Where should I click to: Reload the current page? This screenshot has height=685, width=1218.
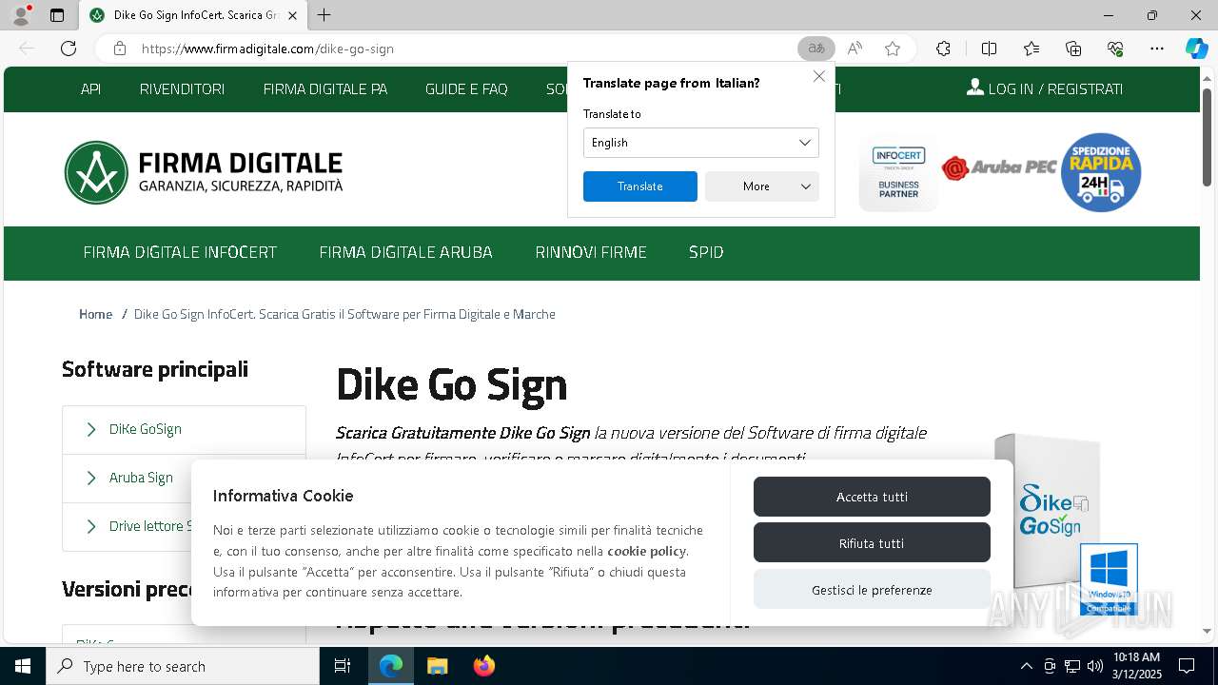coord(69,49)
